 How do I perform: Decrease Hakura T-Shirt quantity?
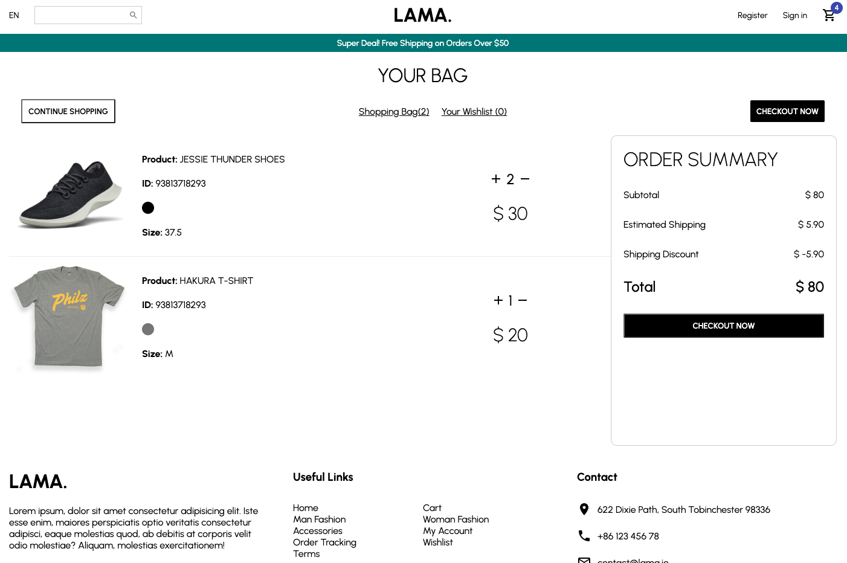point(523,300)
